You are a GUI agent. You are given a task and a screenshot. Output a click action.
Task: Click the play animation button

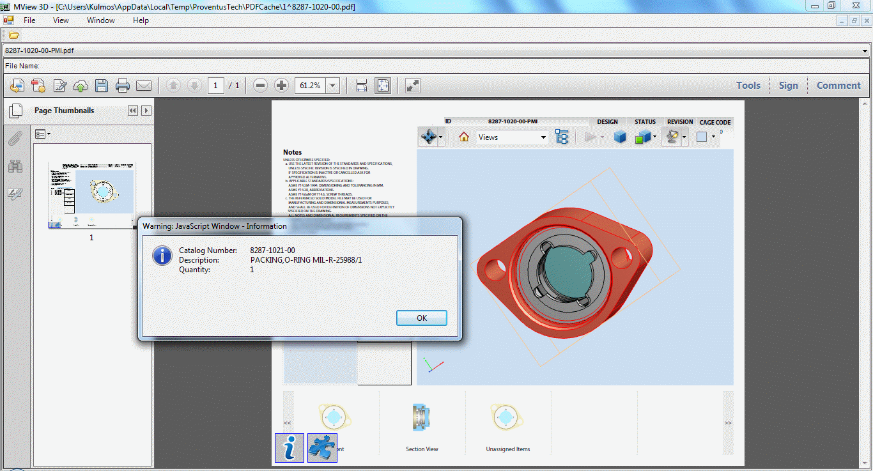(591, 137)
